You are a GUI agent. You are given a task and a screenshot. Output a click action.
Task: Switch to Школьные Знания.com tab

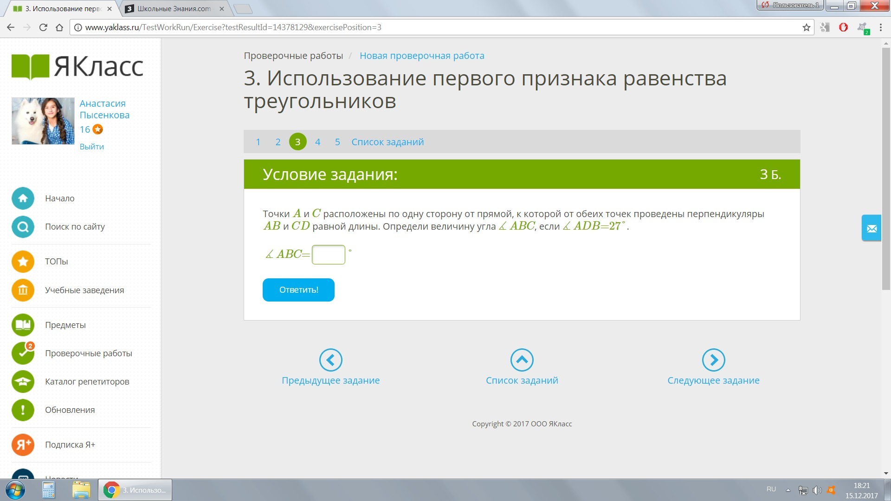tap(174, 9)
